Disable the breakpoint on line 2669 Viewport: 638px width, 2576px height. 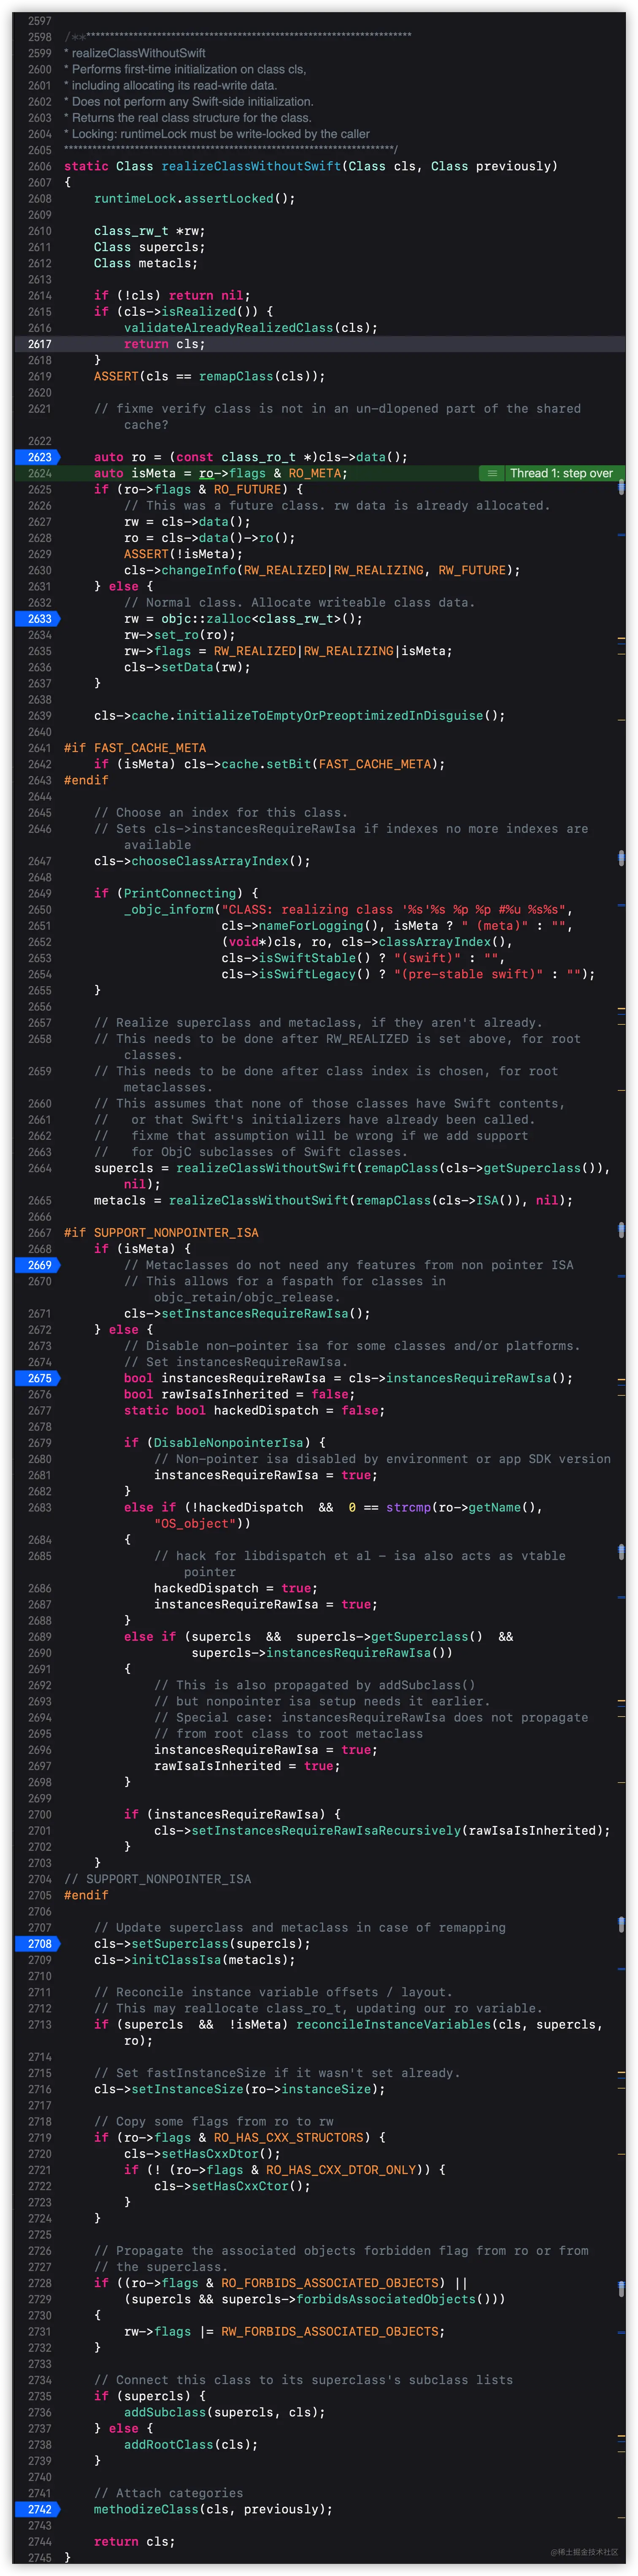pos(38,1265)
